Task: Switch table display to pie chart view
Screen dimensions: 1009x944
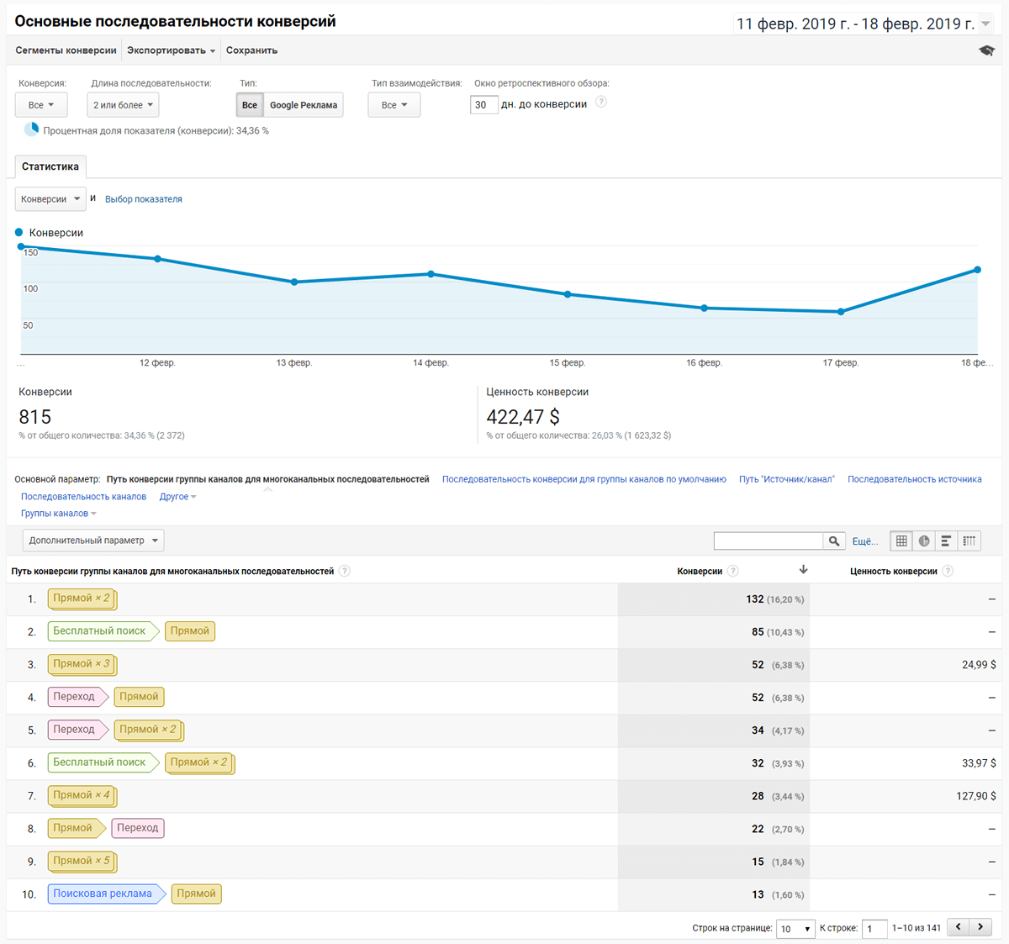Action: [923, 541]
